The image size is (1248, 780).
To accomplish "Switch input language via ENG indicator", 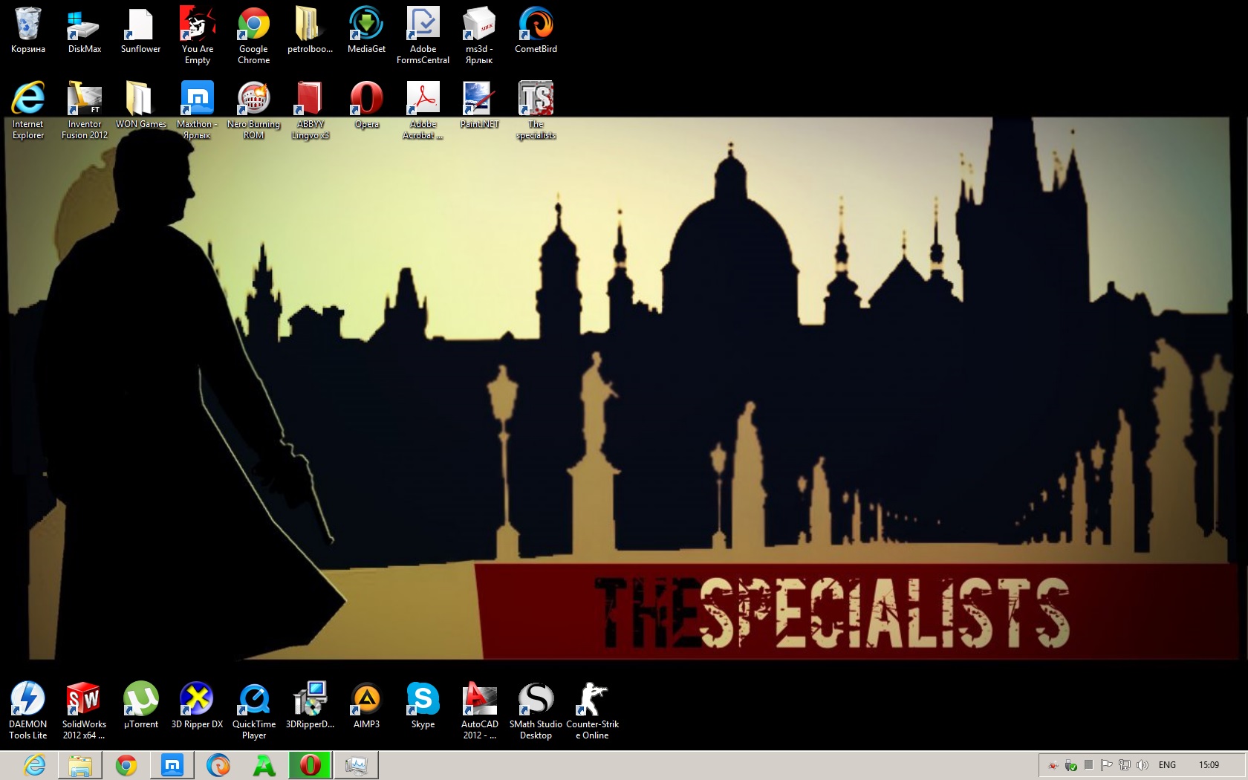I will 1167,765.
